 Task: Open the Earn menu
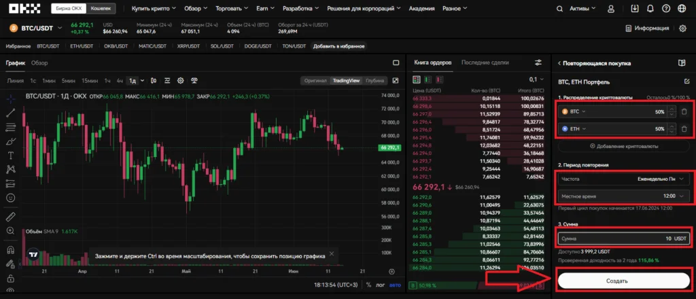pos(265,8)
